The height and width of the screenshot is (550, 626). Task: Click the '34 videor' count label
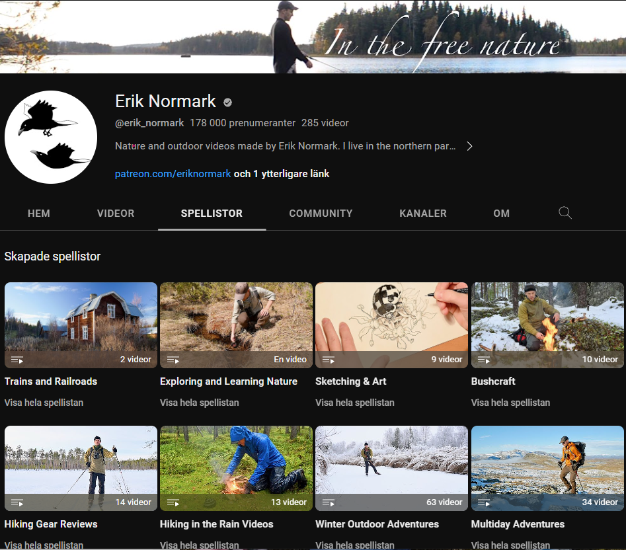point(600,502)
